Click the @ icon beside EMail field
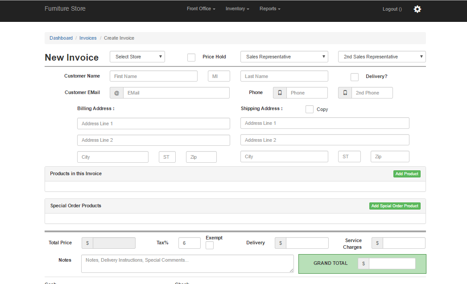 point(117,93)
